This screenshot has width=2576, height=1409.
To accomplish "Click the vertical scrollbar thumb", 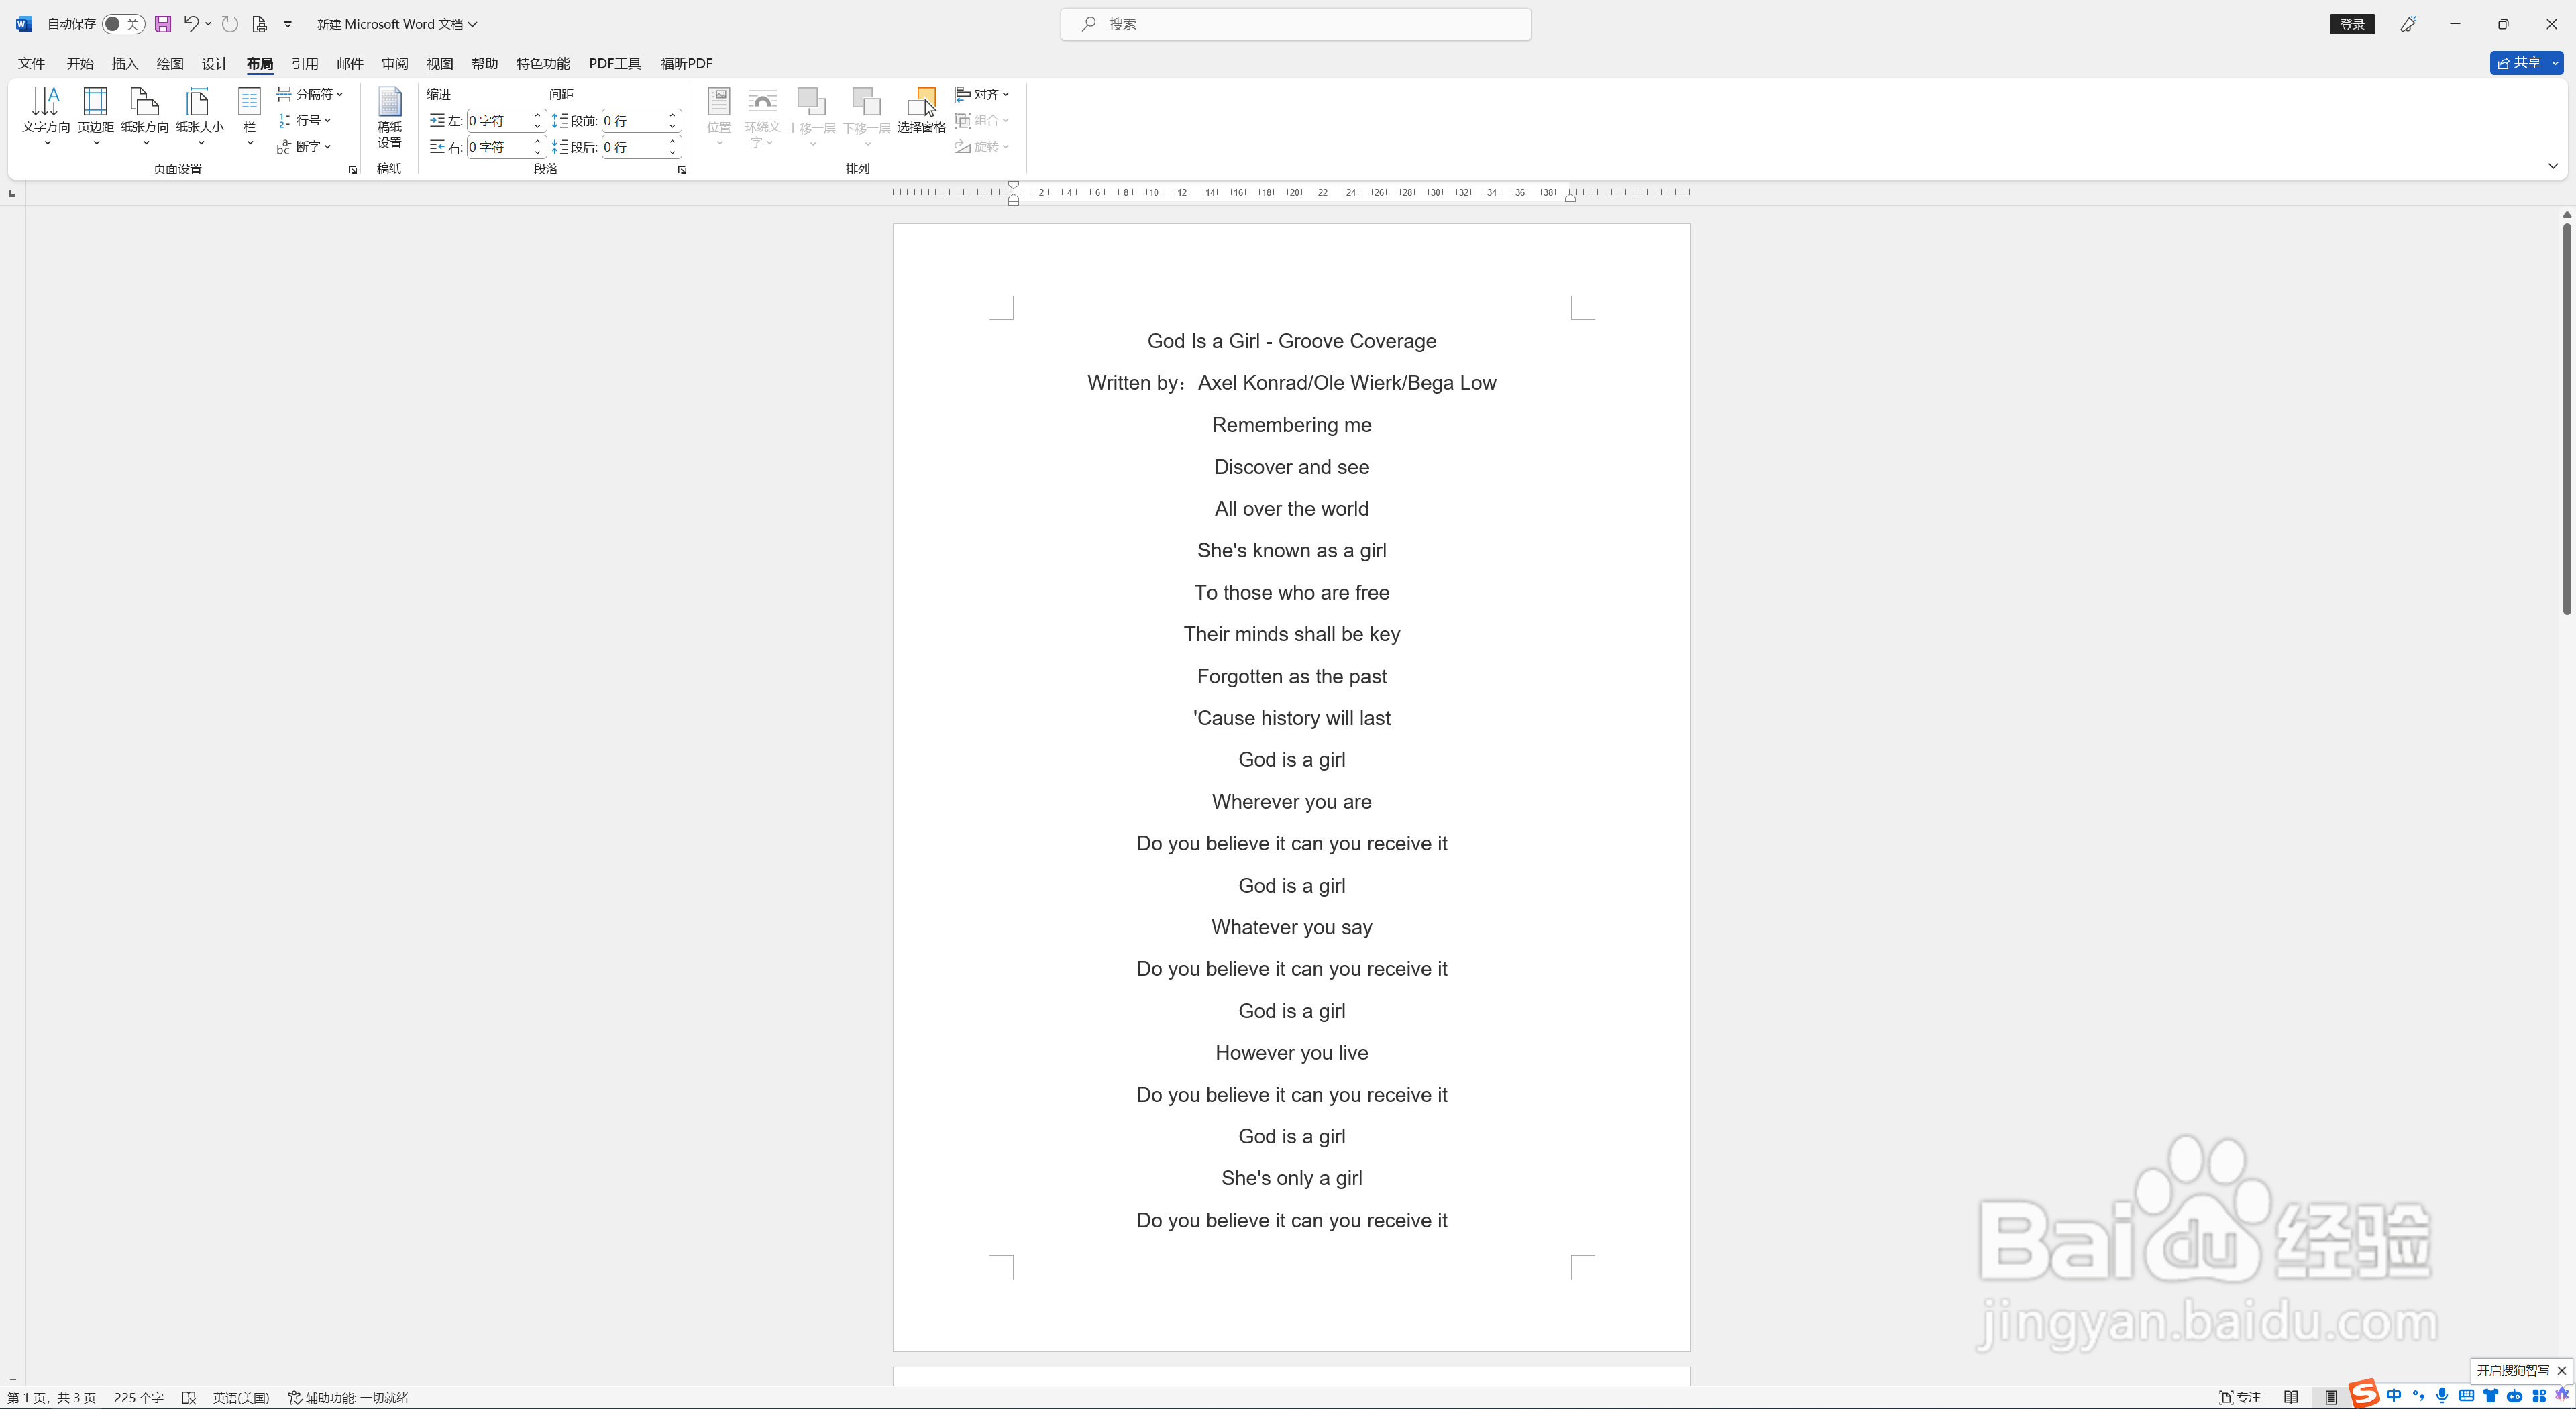I will pyautogui.click(x=2566, y=418).
